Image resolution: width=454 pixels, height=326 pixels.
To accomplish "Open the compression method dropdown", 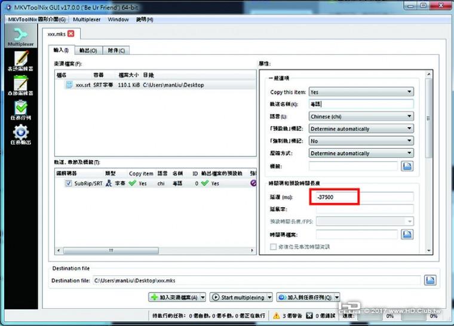I will pos(361,153).
